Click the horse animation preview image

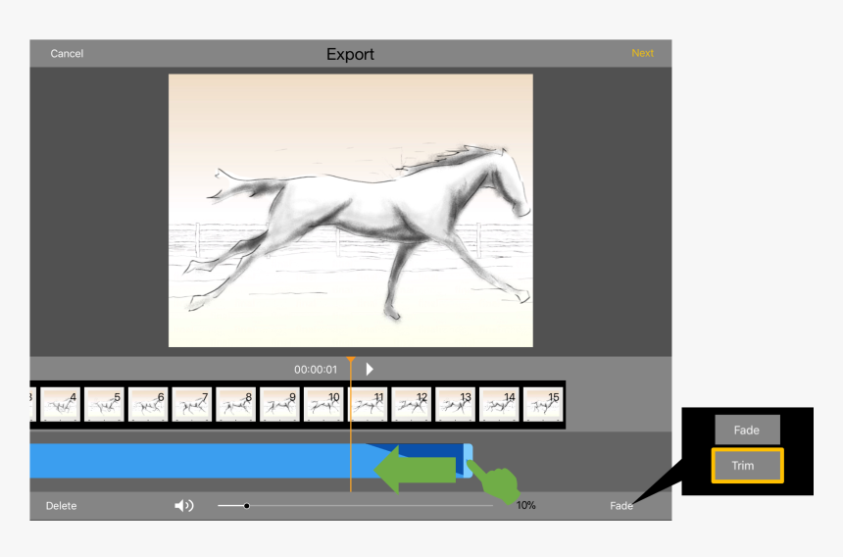point(351,211)
